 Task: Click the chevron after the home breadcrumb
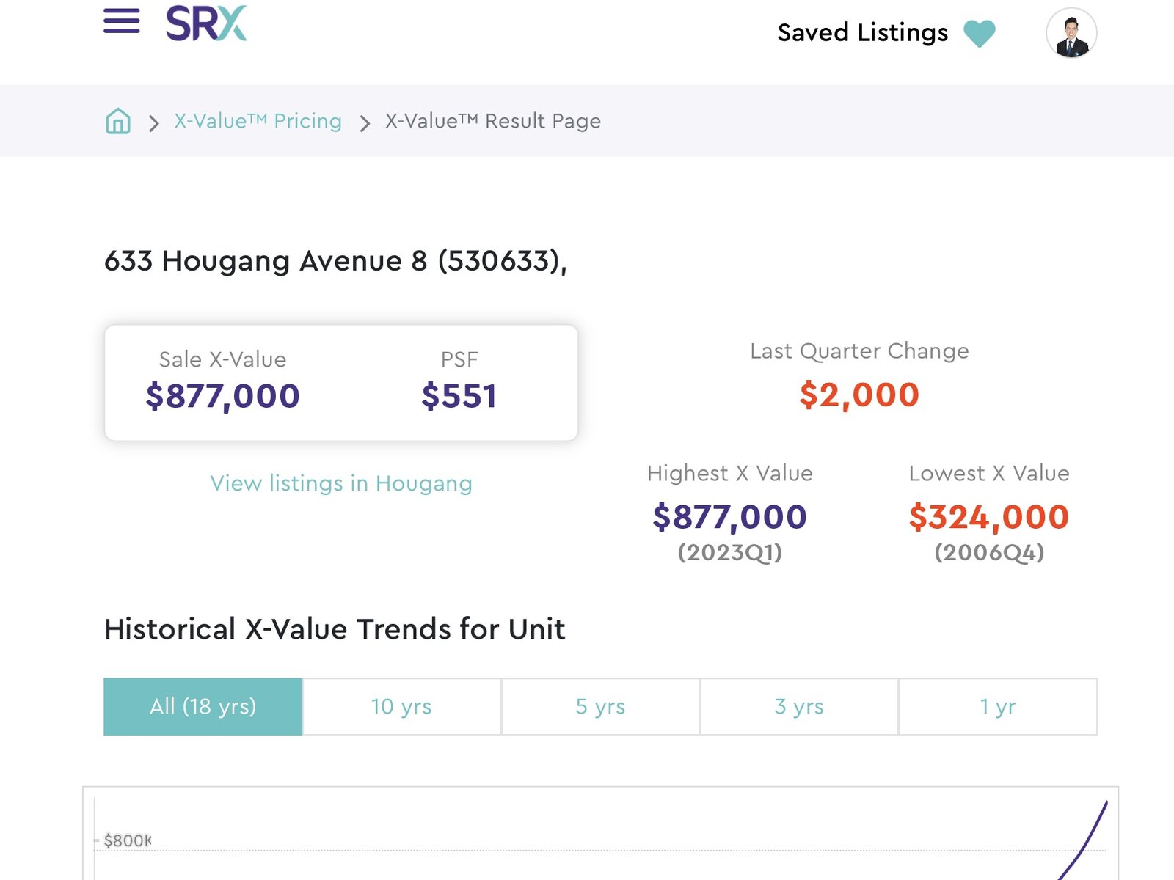point(153,123)
